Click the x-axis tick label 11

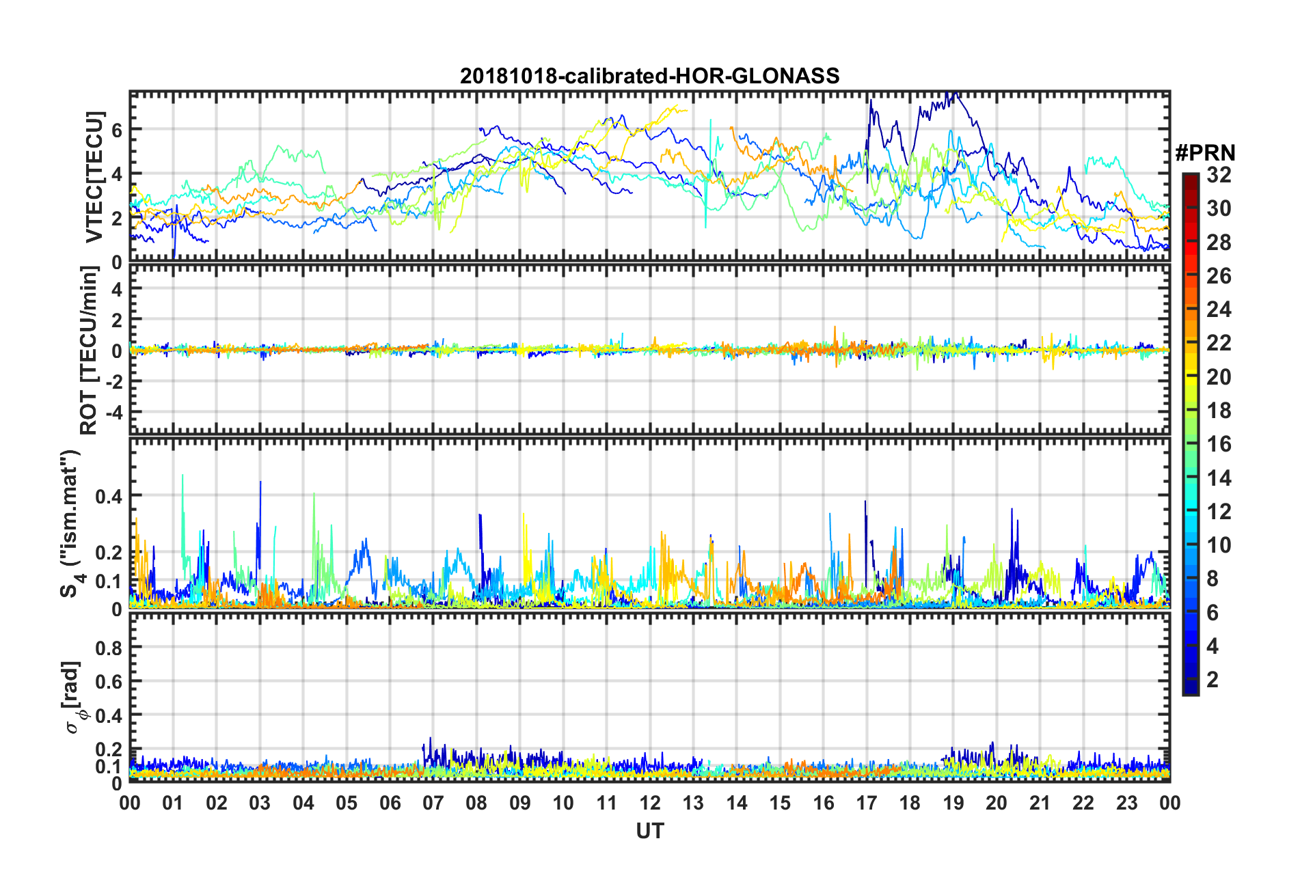[607, 803]
